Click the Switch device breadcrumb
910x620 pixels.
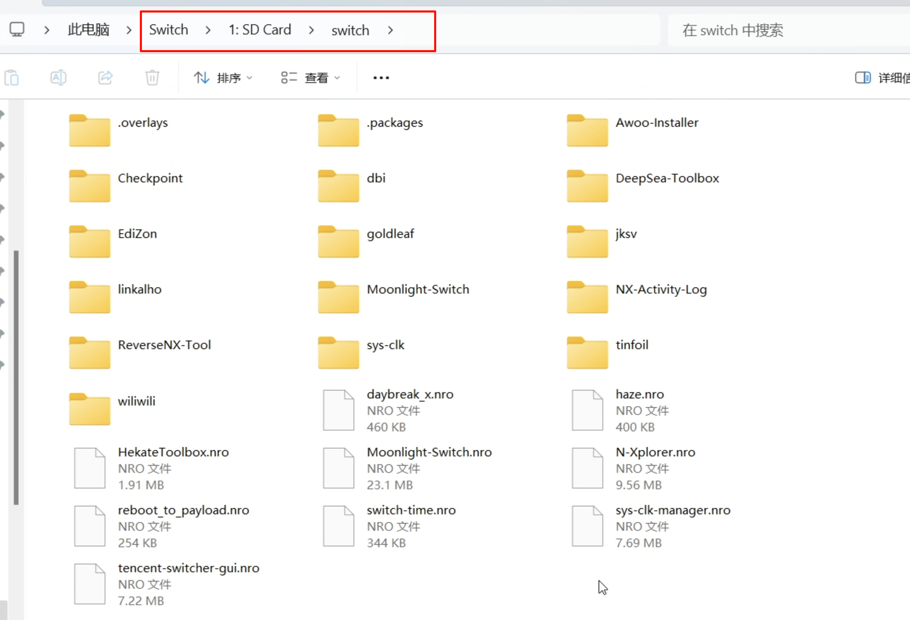[x=169, y=30]
